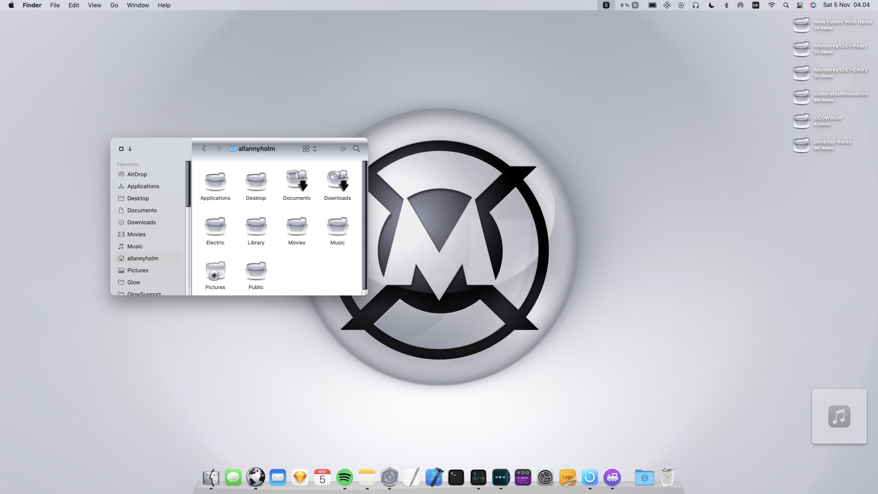The width and height of the screenshot is (878, 494).
Task: Go back with the Finder back arrow
Action: click(x=204, y=149)
